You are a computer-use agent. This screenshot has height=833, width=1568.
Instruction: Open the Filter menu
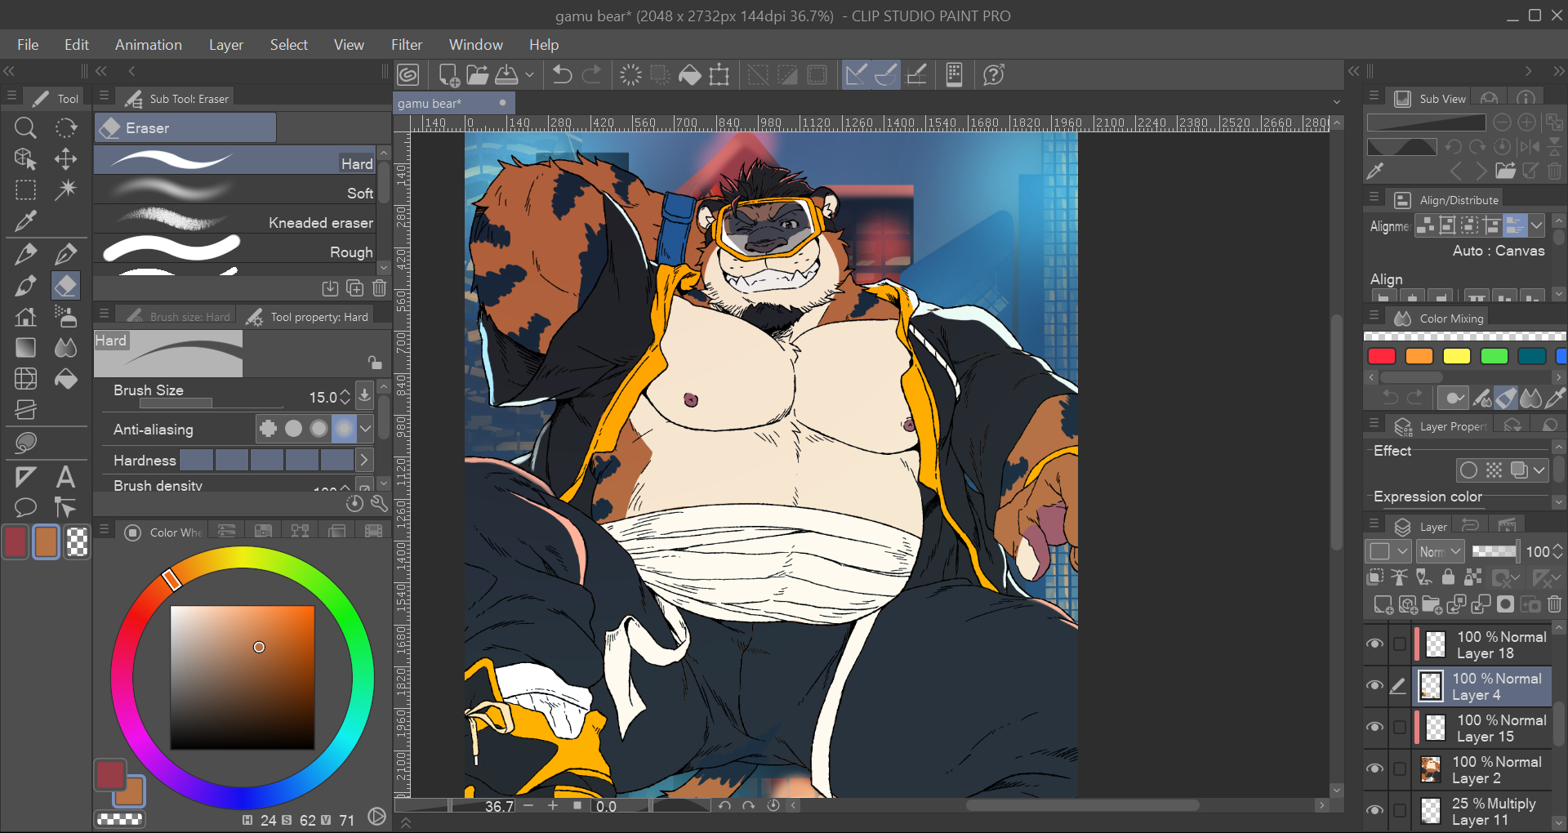click(406, 45)
